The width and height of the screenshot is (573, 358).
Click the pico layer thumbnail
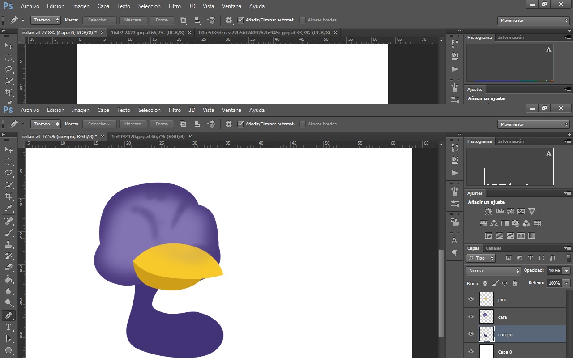pos(486,299)
